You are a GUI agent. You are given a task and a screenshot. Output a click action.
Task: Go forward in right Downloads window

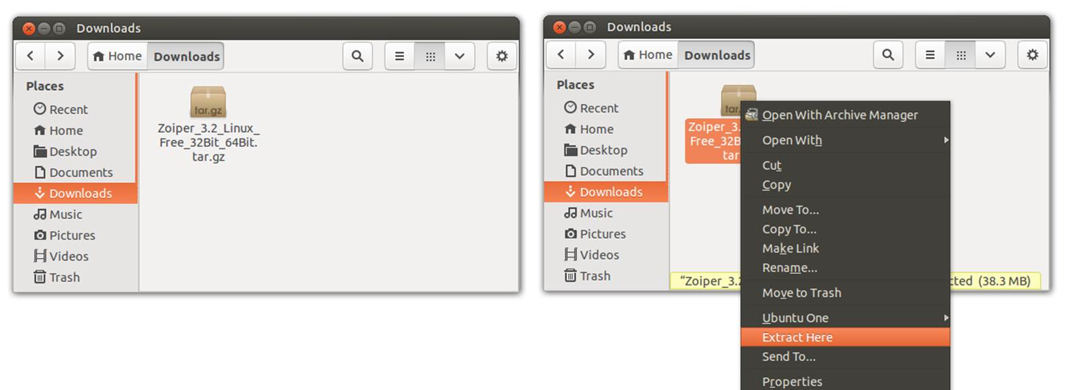pos(591,55)
